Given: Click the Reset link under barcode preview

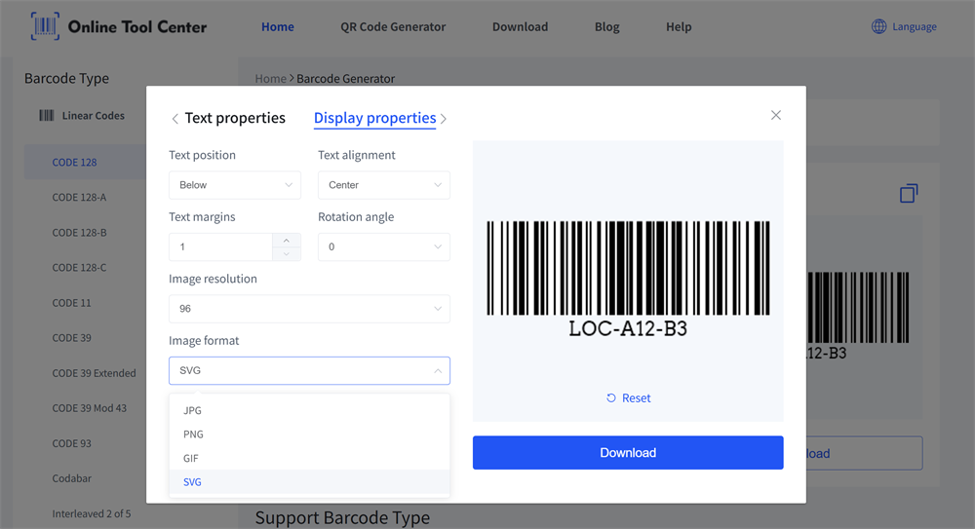Looking at the screenshot, I should [628, 398].
